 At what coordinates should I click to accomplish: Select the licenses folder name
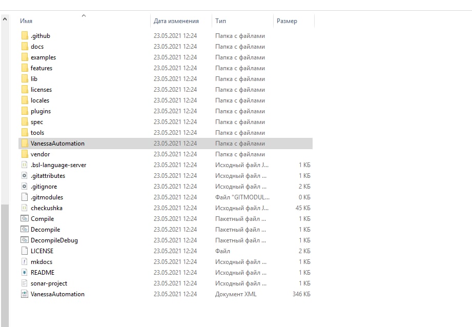(41, 90)
